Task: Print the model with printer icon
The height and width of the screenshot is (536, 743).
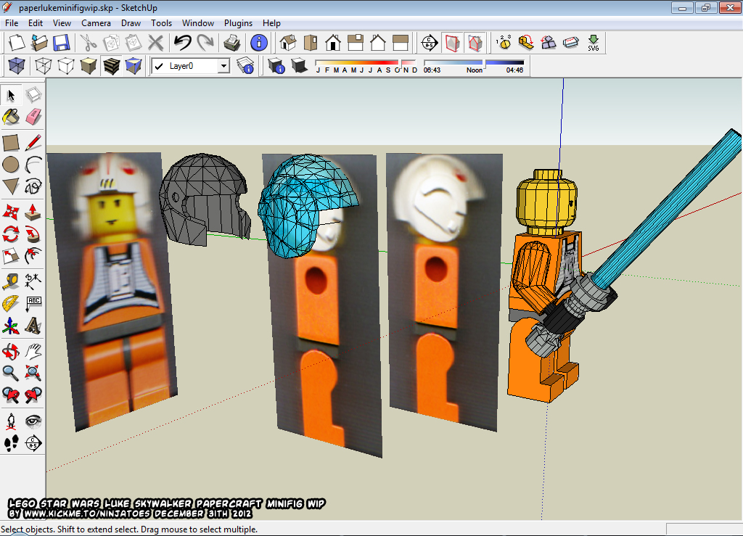Action: (x=231, y=43)
